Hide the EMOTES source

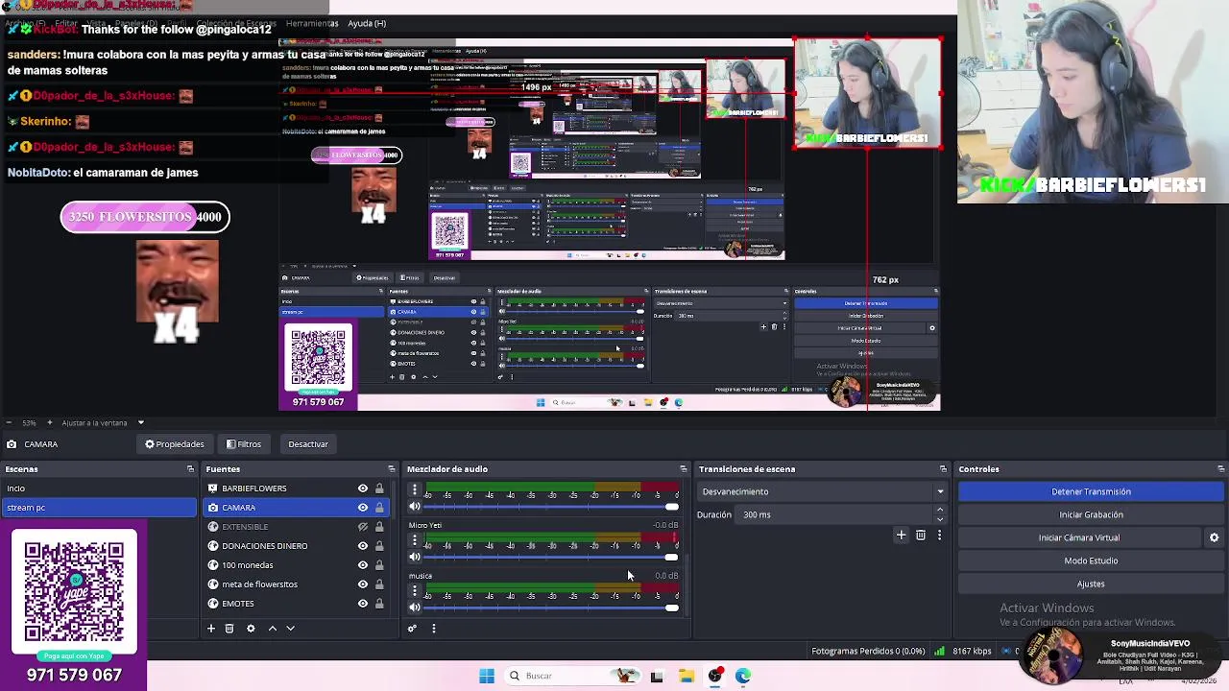[363, 604]
